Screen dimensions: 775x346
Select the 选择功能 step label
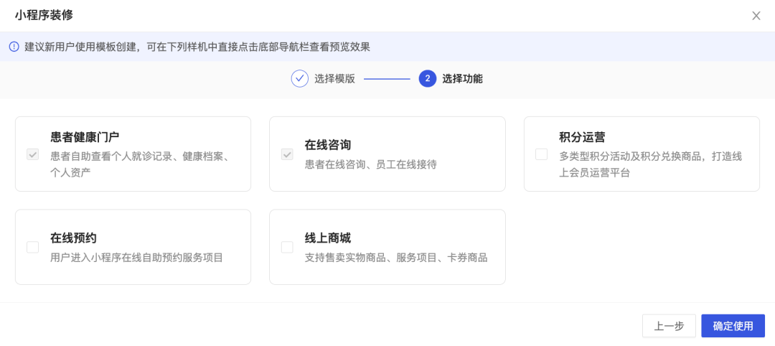[462, 78]
